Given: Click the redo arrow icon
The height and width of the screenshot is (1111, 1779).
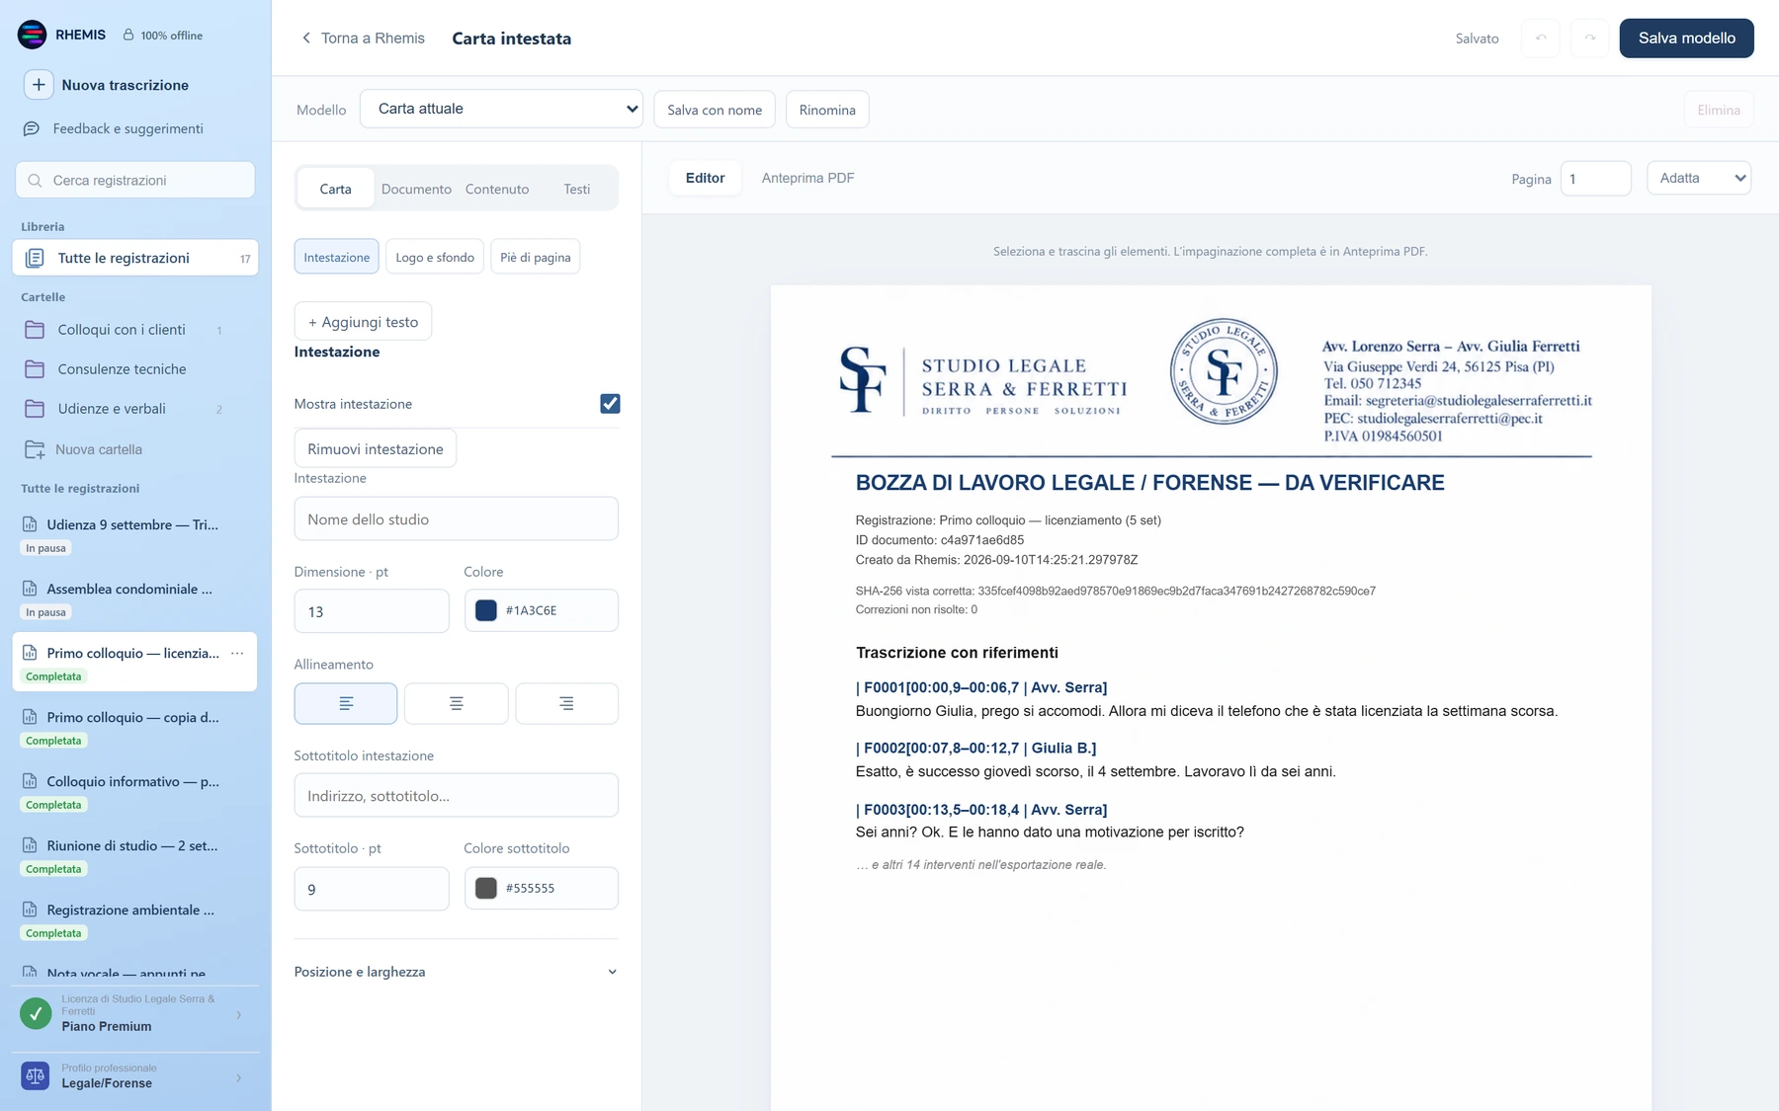Looking at the screenshot, I should tap(1590, 39).
